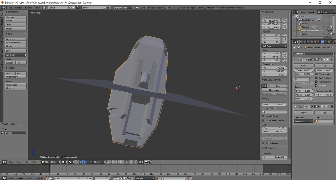Viewport: 336px width, 180px height.
Task: Uncheck the Fill Rim checkbox
Action: [316, 86]
